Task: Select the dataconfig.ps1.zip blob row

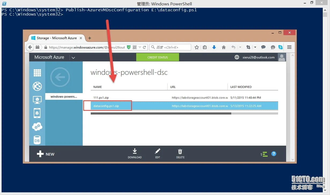Action: pyautogui.click(x=184, y=106)
